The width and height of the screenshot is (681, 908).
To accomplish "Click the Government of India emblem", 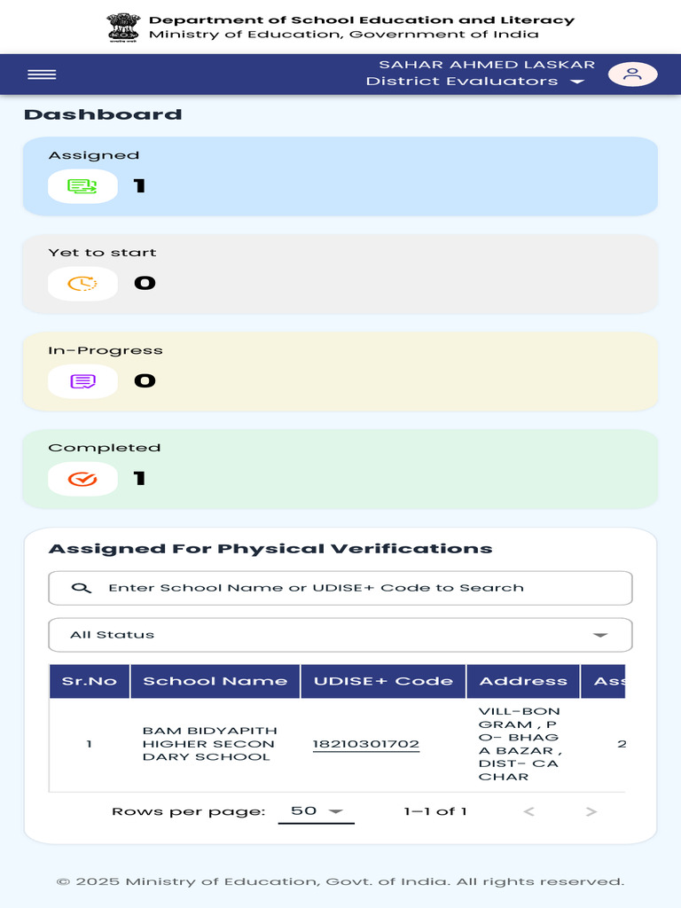I will 123,27.
